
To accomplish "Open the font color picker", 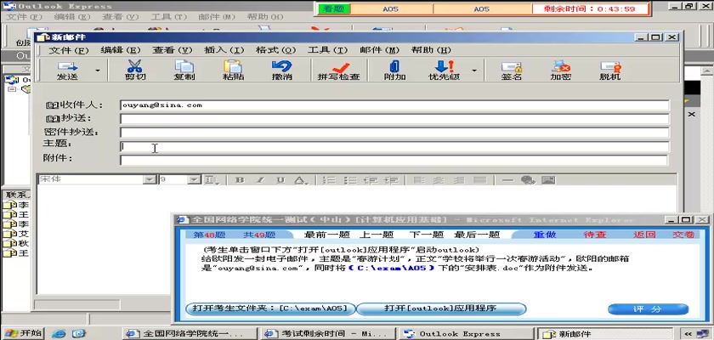I will [299, 180].
